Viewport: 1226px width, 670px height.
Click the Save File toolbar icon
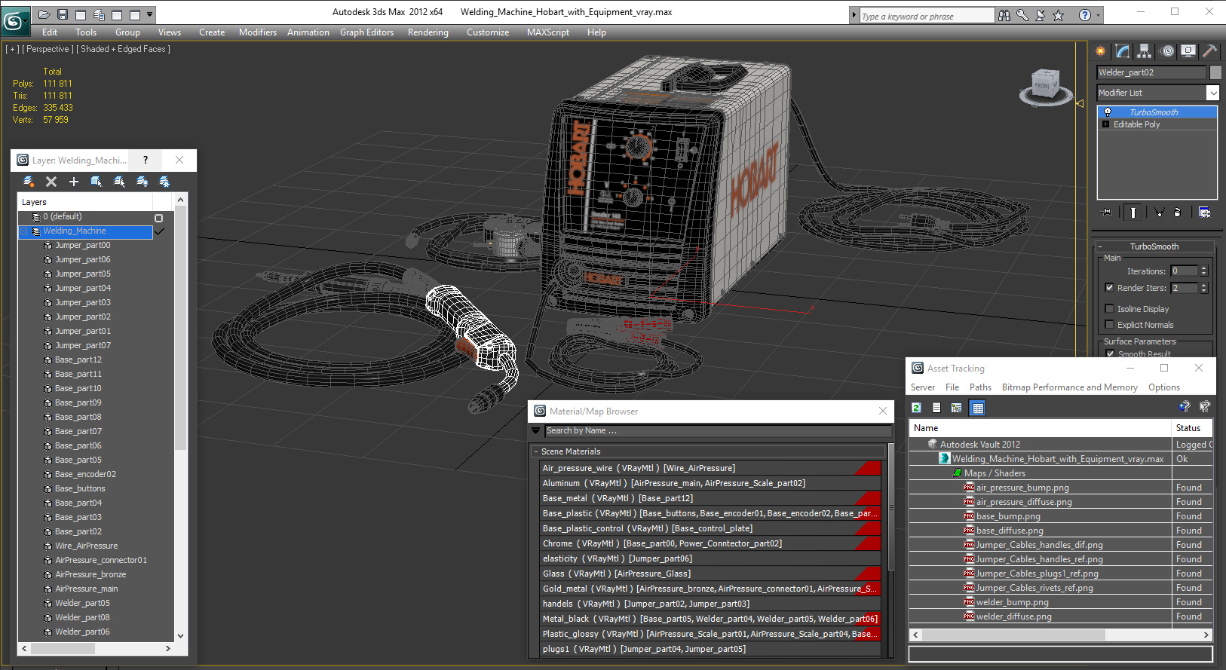point(63,14)
